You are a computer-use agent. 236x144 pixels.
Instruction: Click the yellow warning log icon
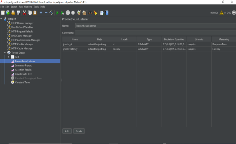click(221, 13)
